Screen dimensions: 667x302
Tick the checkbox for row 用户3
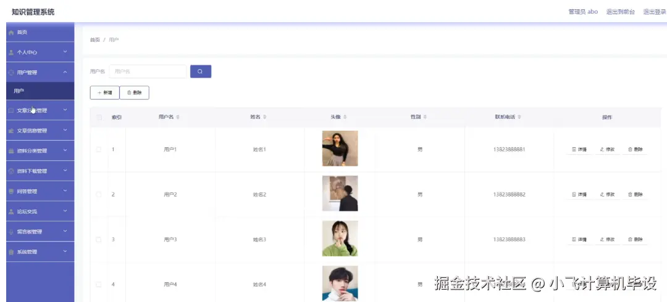pyautogui.click(x=99, y=240)
